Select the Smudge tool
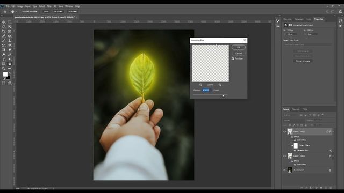Viewport: 344px width, 193px height. (10, 50)
